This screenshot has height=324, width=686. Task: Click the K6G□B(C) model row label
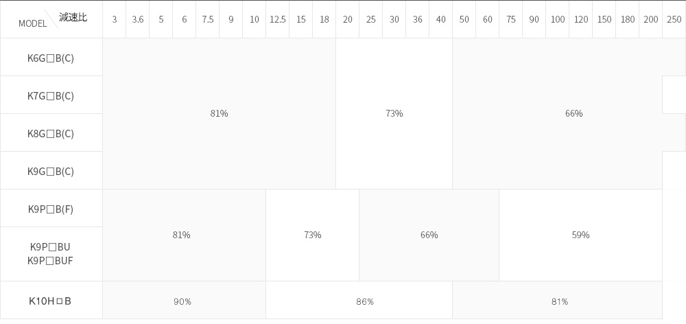click(51, 58)
